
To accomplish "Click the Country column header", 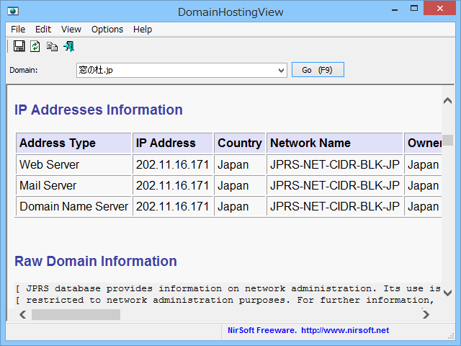I will [240, 143].
